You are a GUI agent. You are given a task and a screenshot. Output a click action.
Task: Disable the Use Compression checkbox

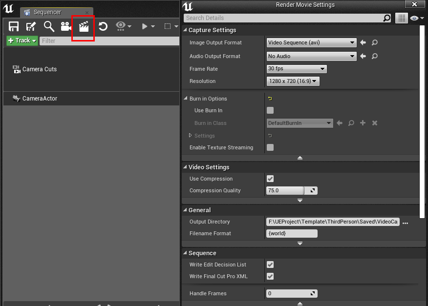pos(270,179)
